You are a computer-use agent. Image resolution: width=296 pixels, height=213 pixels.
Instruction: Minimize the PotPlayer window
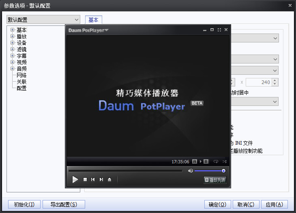tap(205, 30)
